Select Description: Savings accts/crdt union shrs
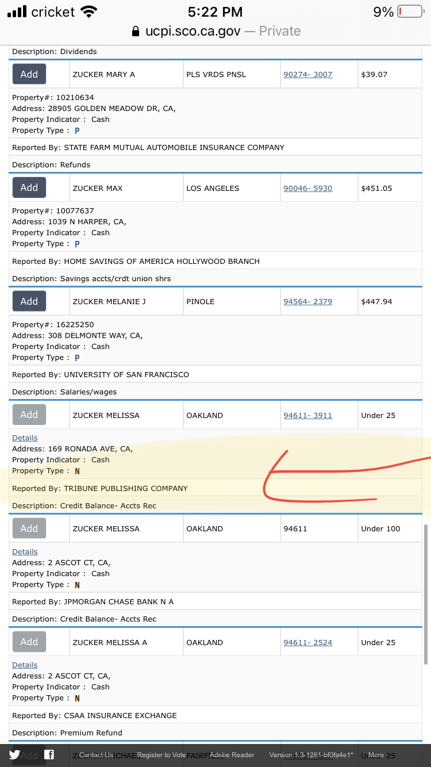431x767 pixels. [x=91, y=278]
